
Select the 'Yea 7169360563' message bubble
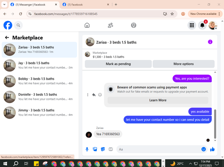(108, 134)
